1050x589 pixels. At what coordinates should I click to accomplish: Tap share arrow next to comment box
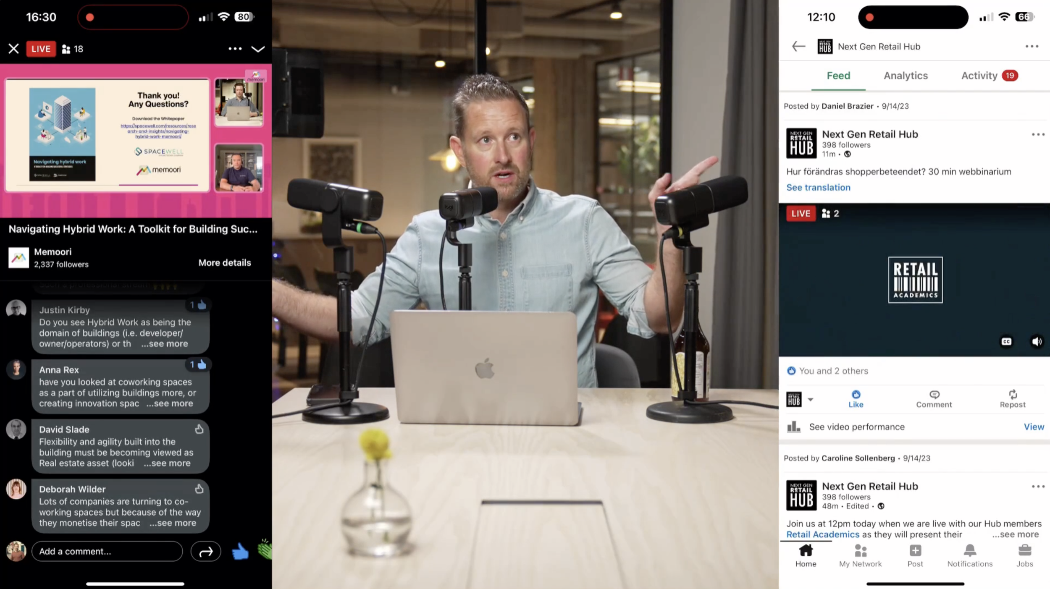pyautogui.click(x=205, y=552)
